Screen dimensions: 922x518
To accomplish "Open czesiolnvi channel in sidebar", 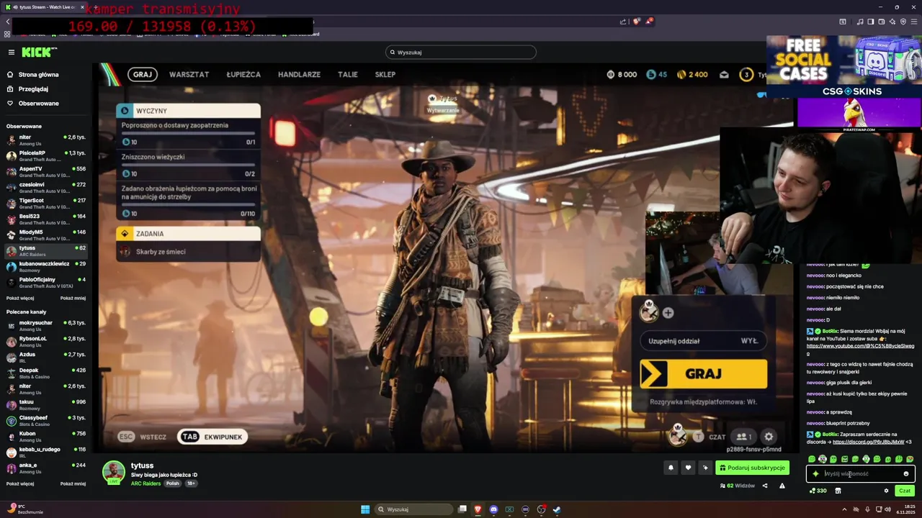I will 45,187.
